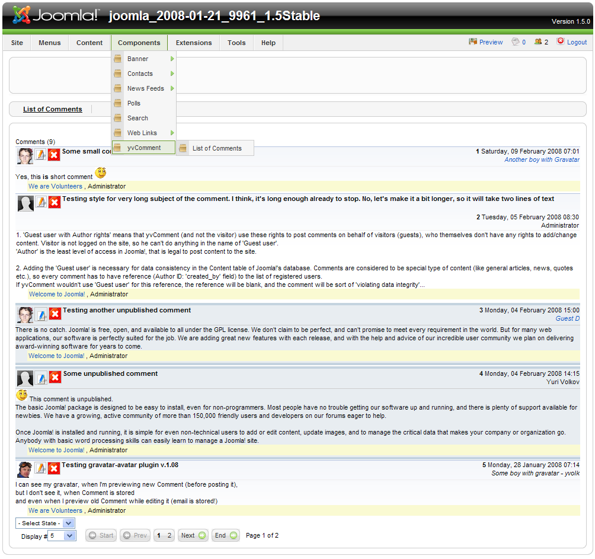
Task: Click the disabled Prev pagination button
Action: coord(135,535)
